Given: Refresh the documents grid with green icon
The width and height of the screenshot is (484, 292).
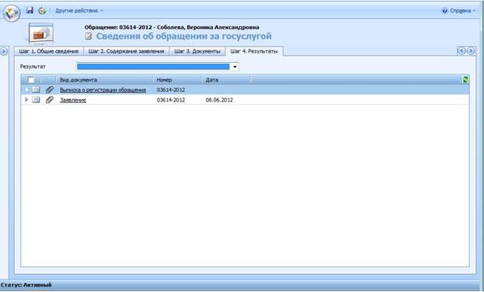Looking at the screenshot, I should (x=465, y=80).
